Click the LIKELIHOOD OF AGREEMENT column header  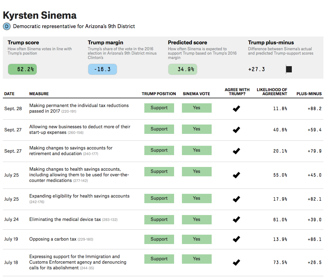(x=272, y=92)
